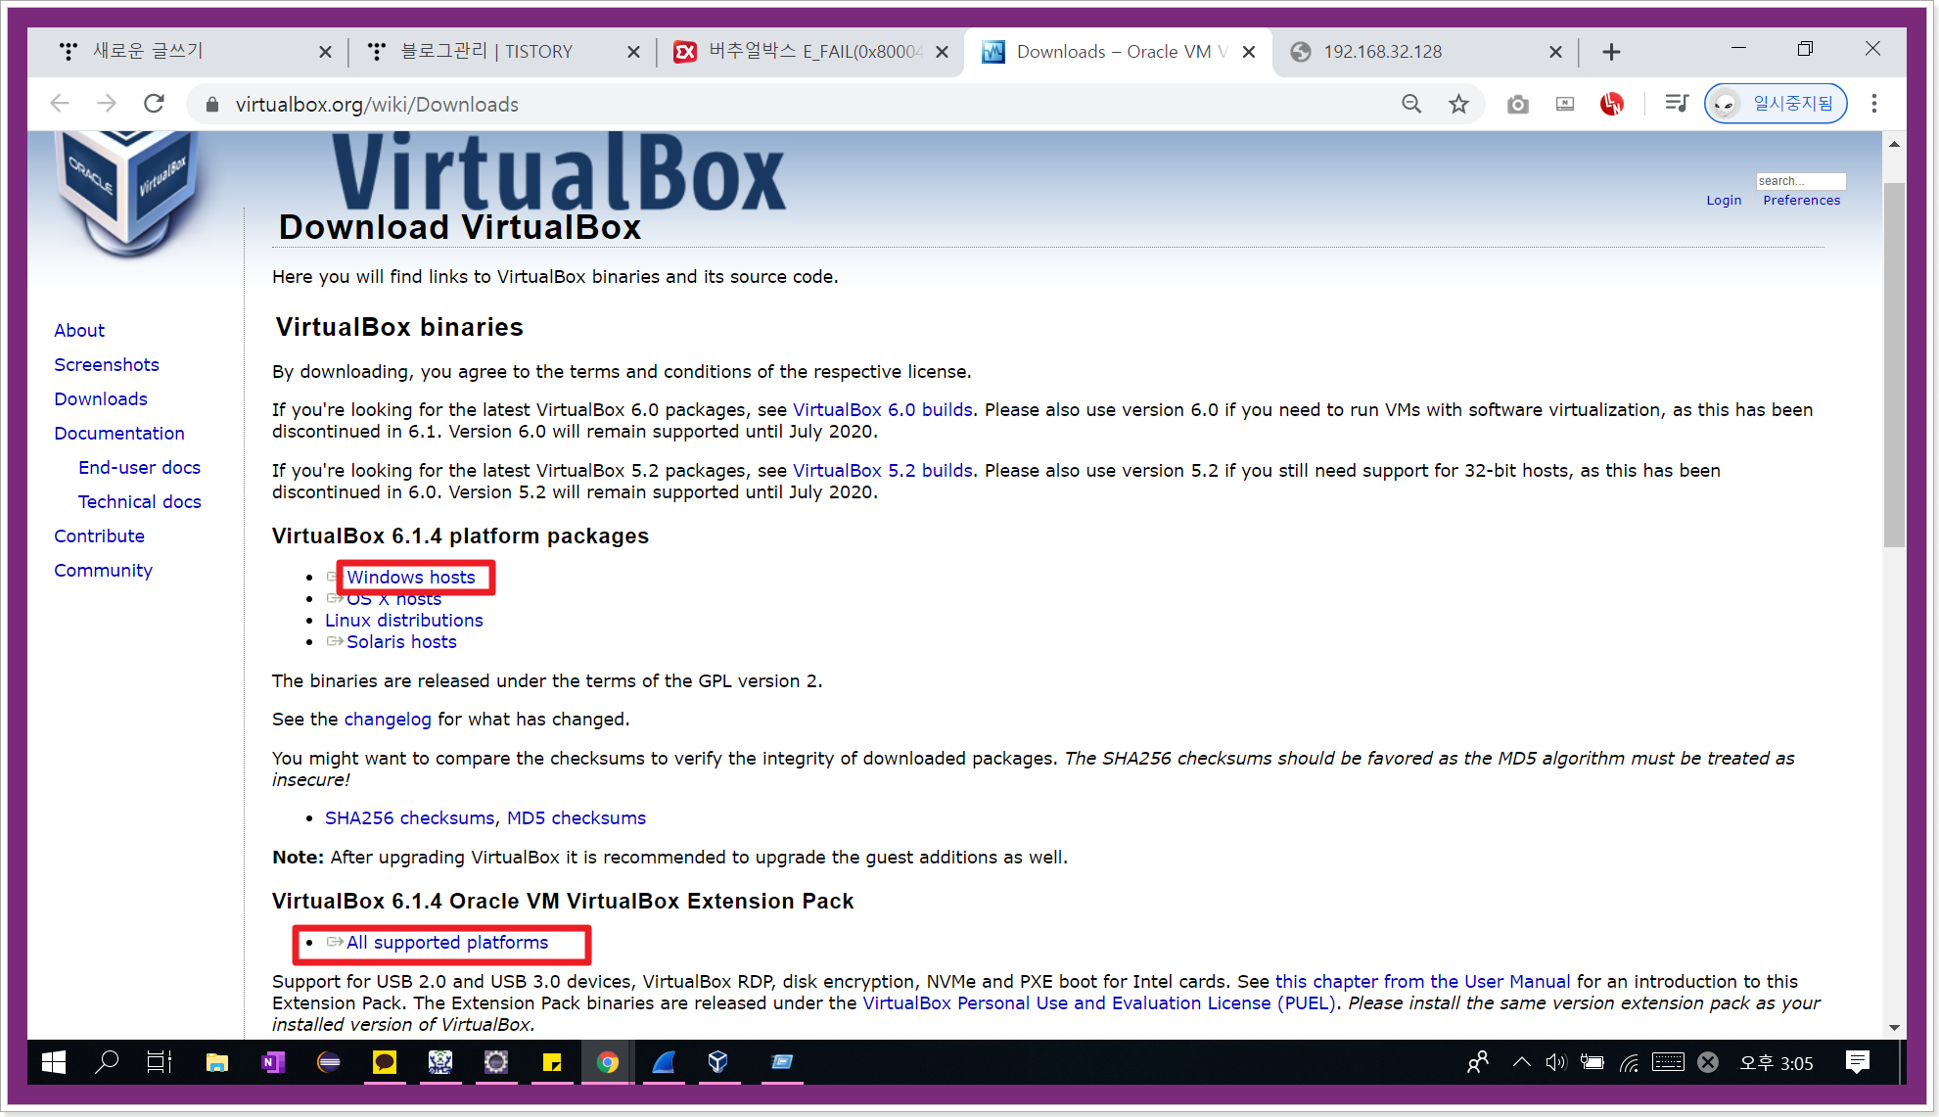Viewport: 1939px width, 1117px height.
Task: Switch to the 192.168.32.128 tab
Action: (x=1409, y=52)
